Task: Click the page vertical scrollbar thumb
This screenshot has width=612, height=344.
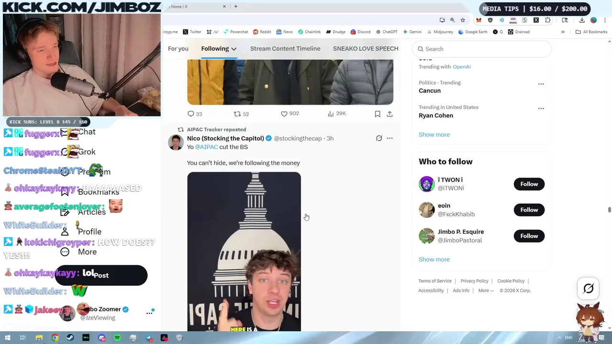Action: (609, 210)
